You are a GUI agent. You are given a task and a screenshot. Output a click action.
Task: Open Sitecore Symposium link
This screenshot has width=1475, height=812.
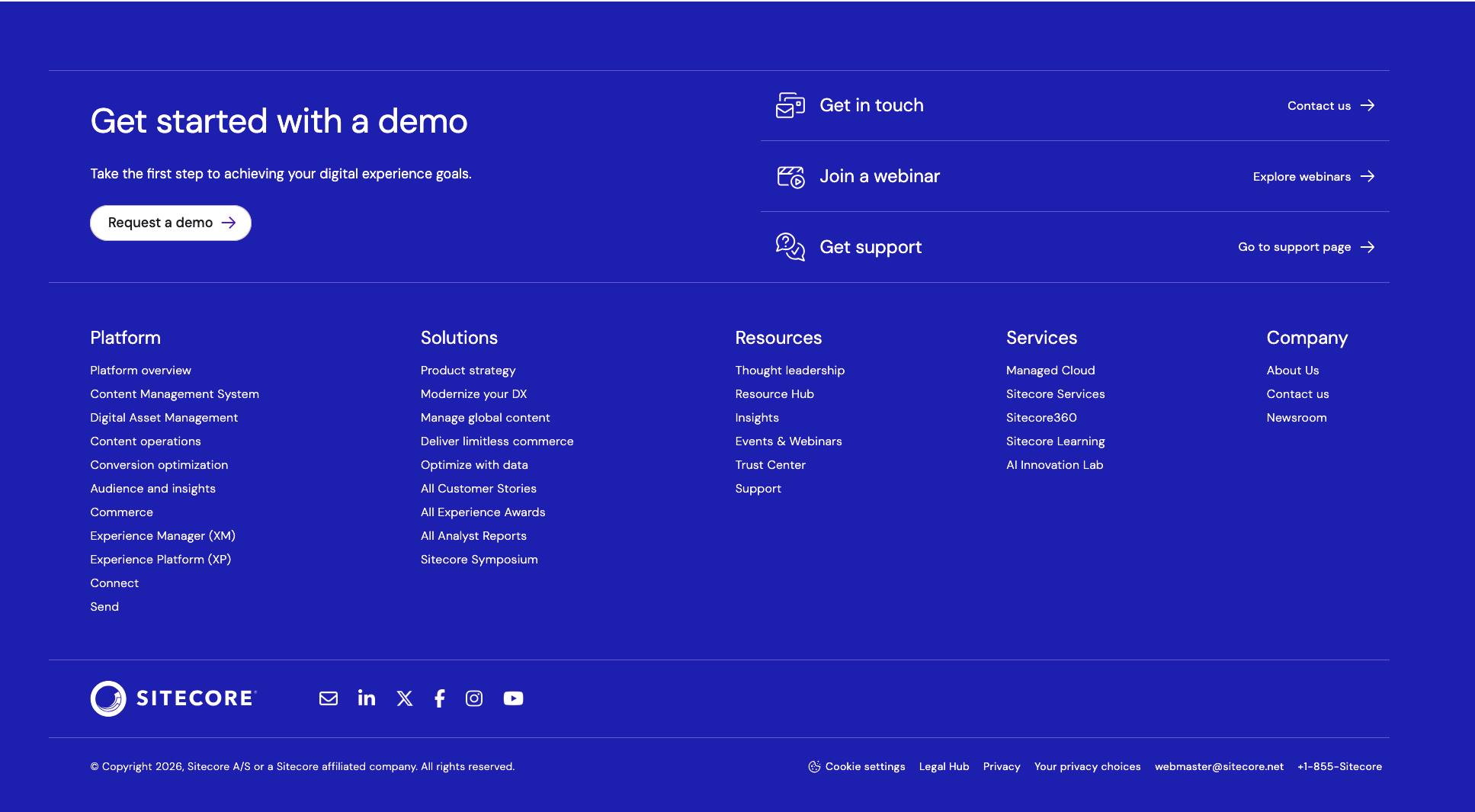click(479, 560)
